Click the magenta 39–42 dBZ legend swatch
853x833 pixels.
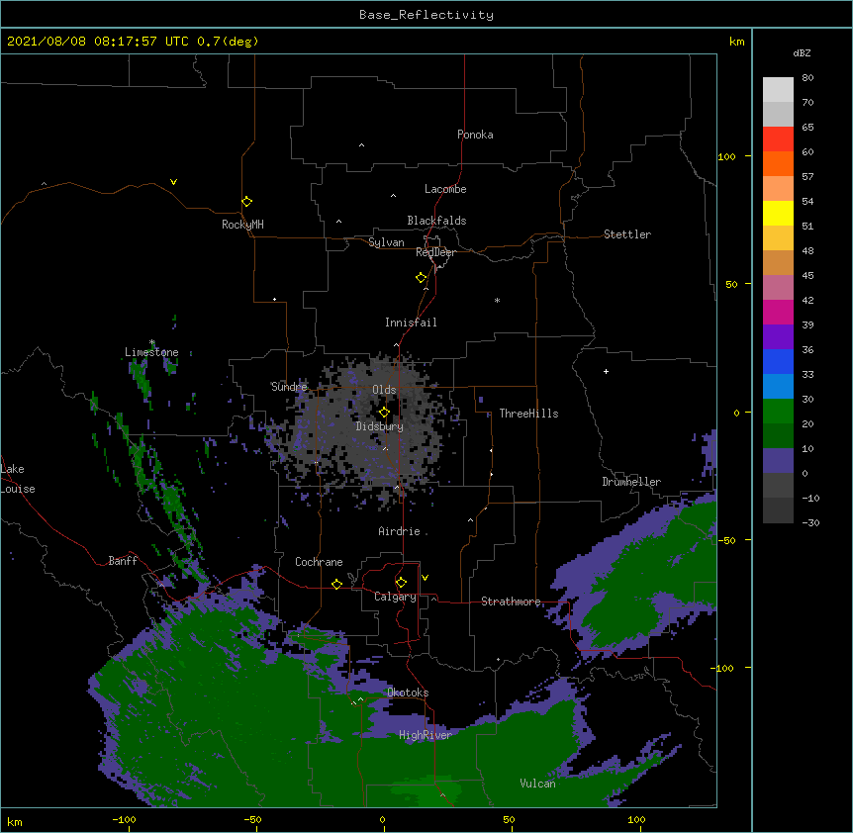pyautogui.click(x=778, y=312)
